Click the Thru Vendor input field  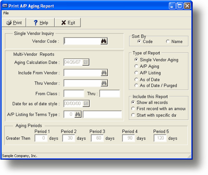click(82, 83)
